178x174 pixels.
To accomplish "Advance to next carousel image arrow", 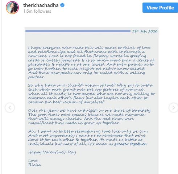I will click(173, 107).
